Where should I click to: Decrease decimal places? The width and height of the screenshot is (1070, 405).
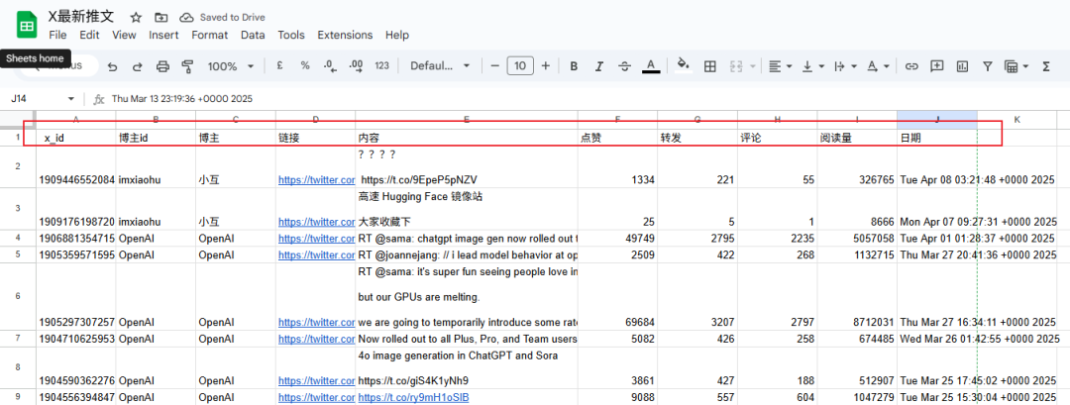point(330,66)
